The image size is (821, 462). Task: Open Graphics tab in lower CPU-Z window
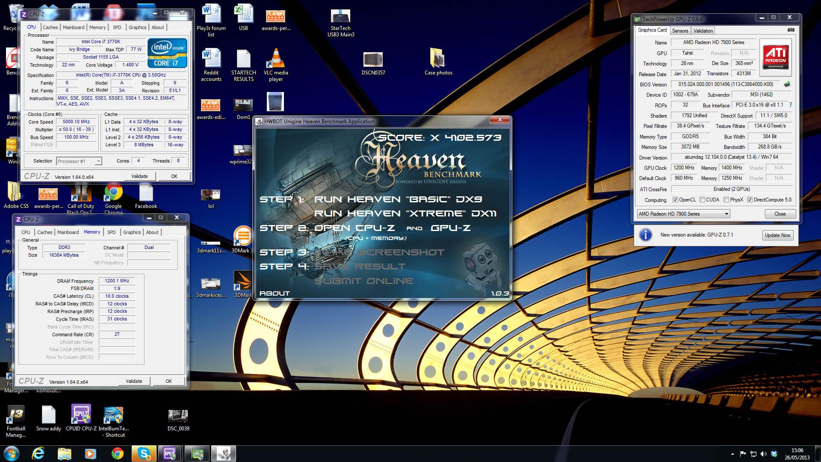[132, 232]
